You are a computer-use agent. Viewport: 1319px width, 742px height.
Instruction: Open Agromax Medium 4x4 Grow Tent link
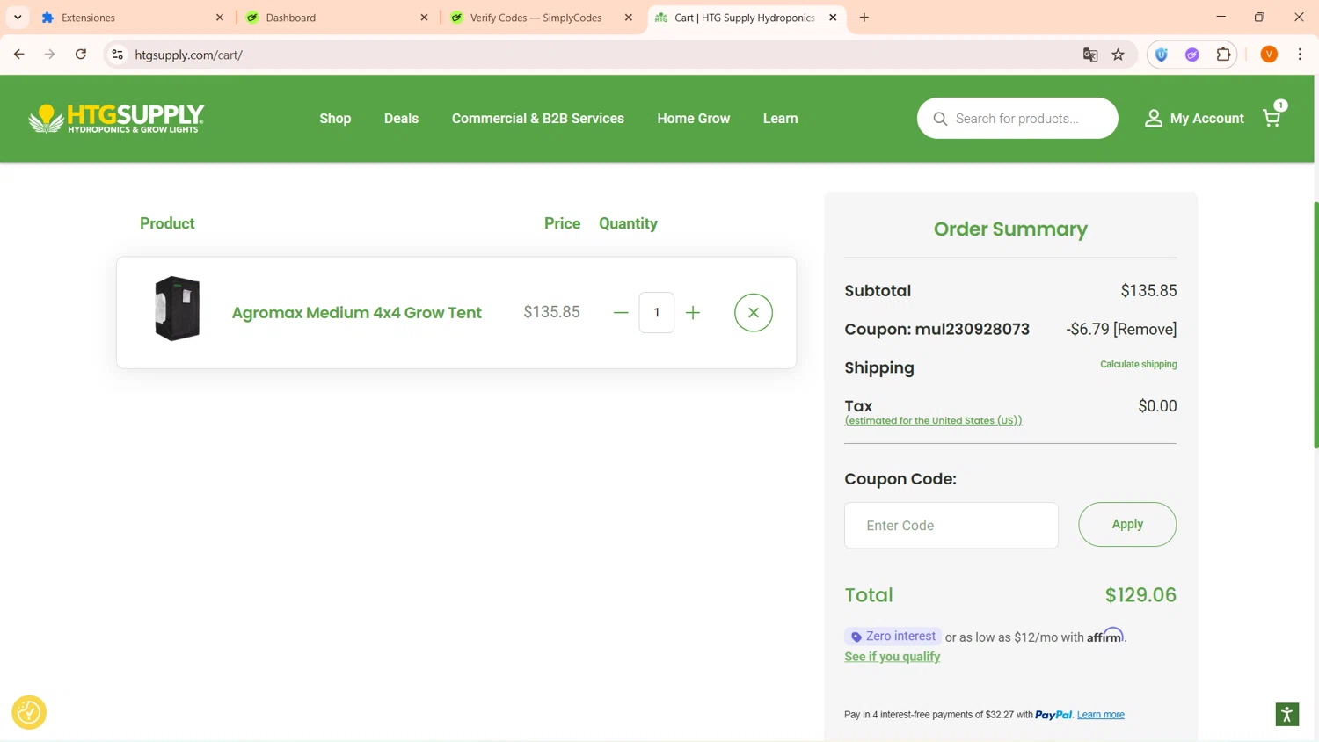pyautogui.click(x=357, y=312)
